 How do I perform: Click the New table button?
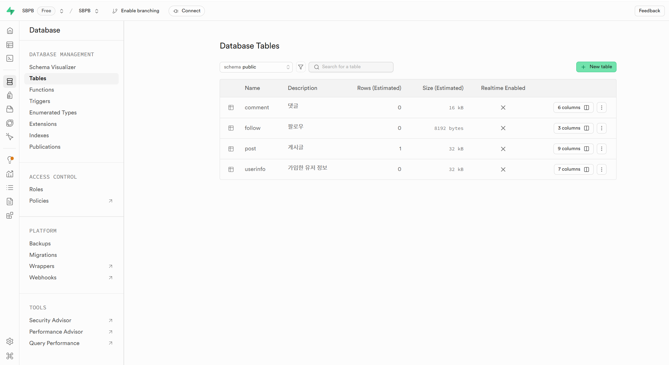click(596, 67)
